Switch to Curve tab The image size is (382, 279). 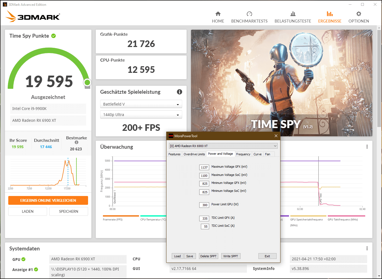point(258,154)
